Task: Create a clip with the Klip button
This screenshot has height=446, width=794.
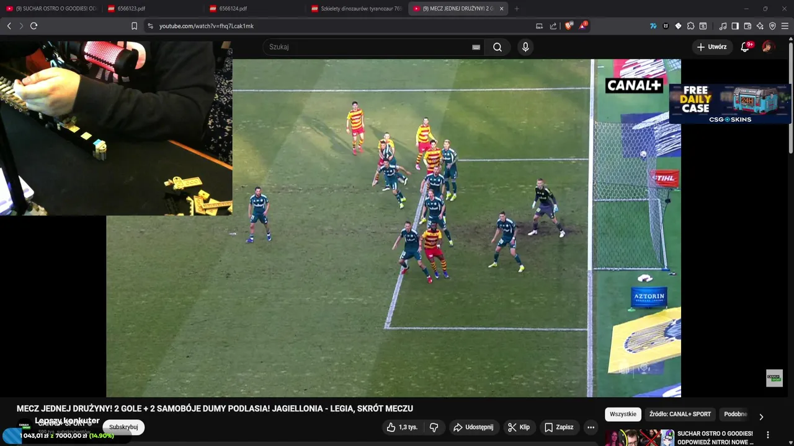Action: click(519, 427)
